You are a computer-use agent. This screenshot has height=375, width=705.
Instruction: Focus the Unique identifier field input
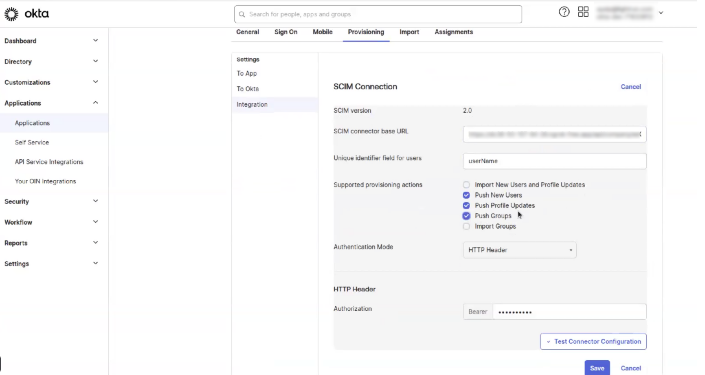(x=554, y=161)
